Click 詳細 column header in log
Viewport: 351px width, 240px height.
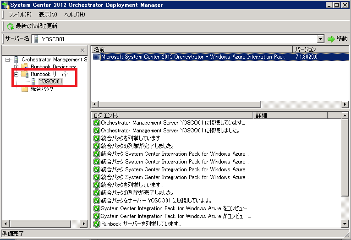click(291, 115)
